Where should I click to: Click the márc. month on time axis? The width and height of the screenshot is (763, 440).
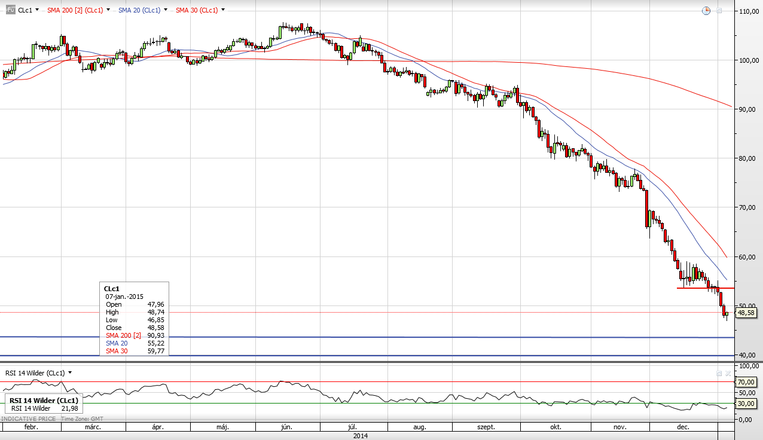[x=93, y=427]
